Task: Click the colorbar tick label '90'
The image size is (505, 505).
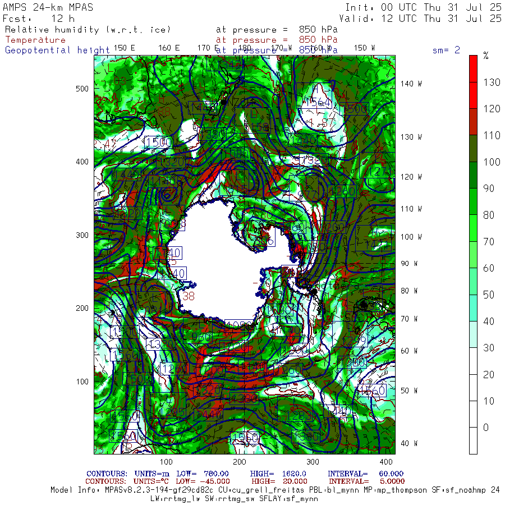Action: pyautogui.click(x=489, y=189)
